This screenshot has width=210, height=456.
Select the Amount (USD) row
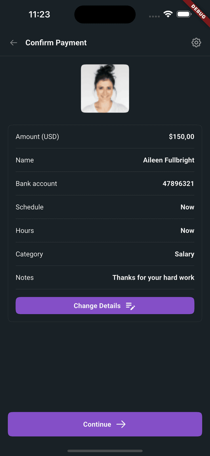tap(105, 137)
